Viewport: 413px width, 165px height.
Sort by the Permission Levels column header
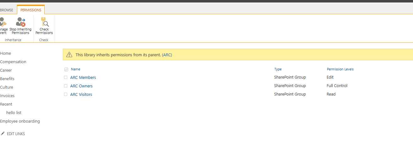[340, 69]
